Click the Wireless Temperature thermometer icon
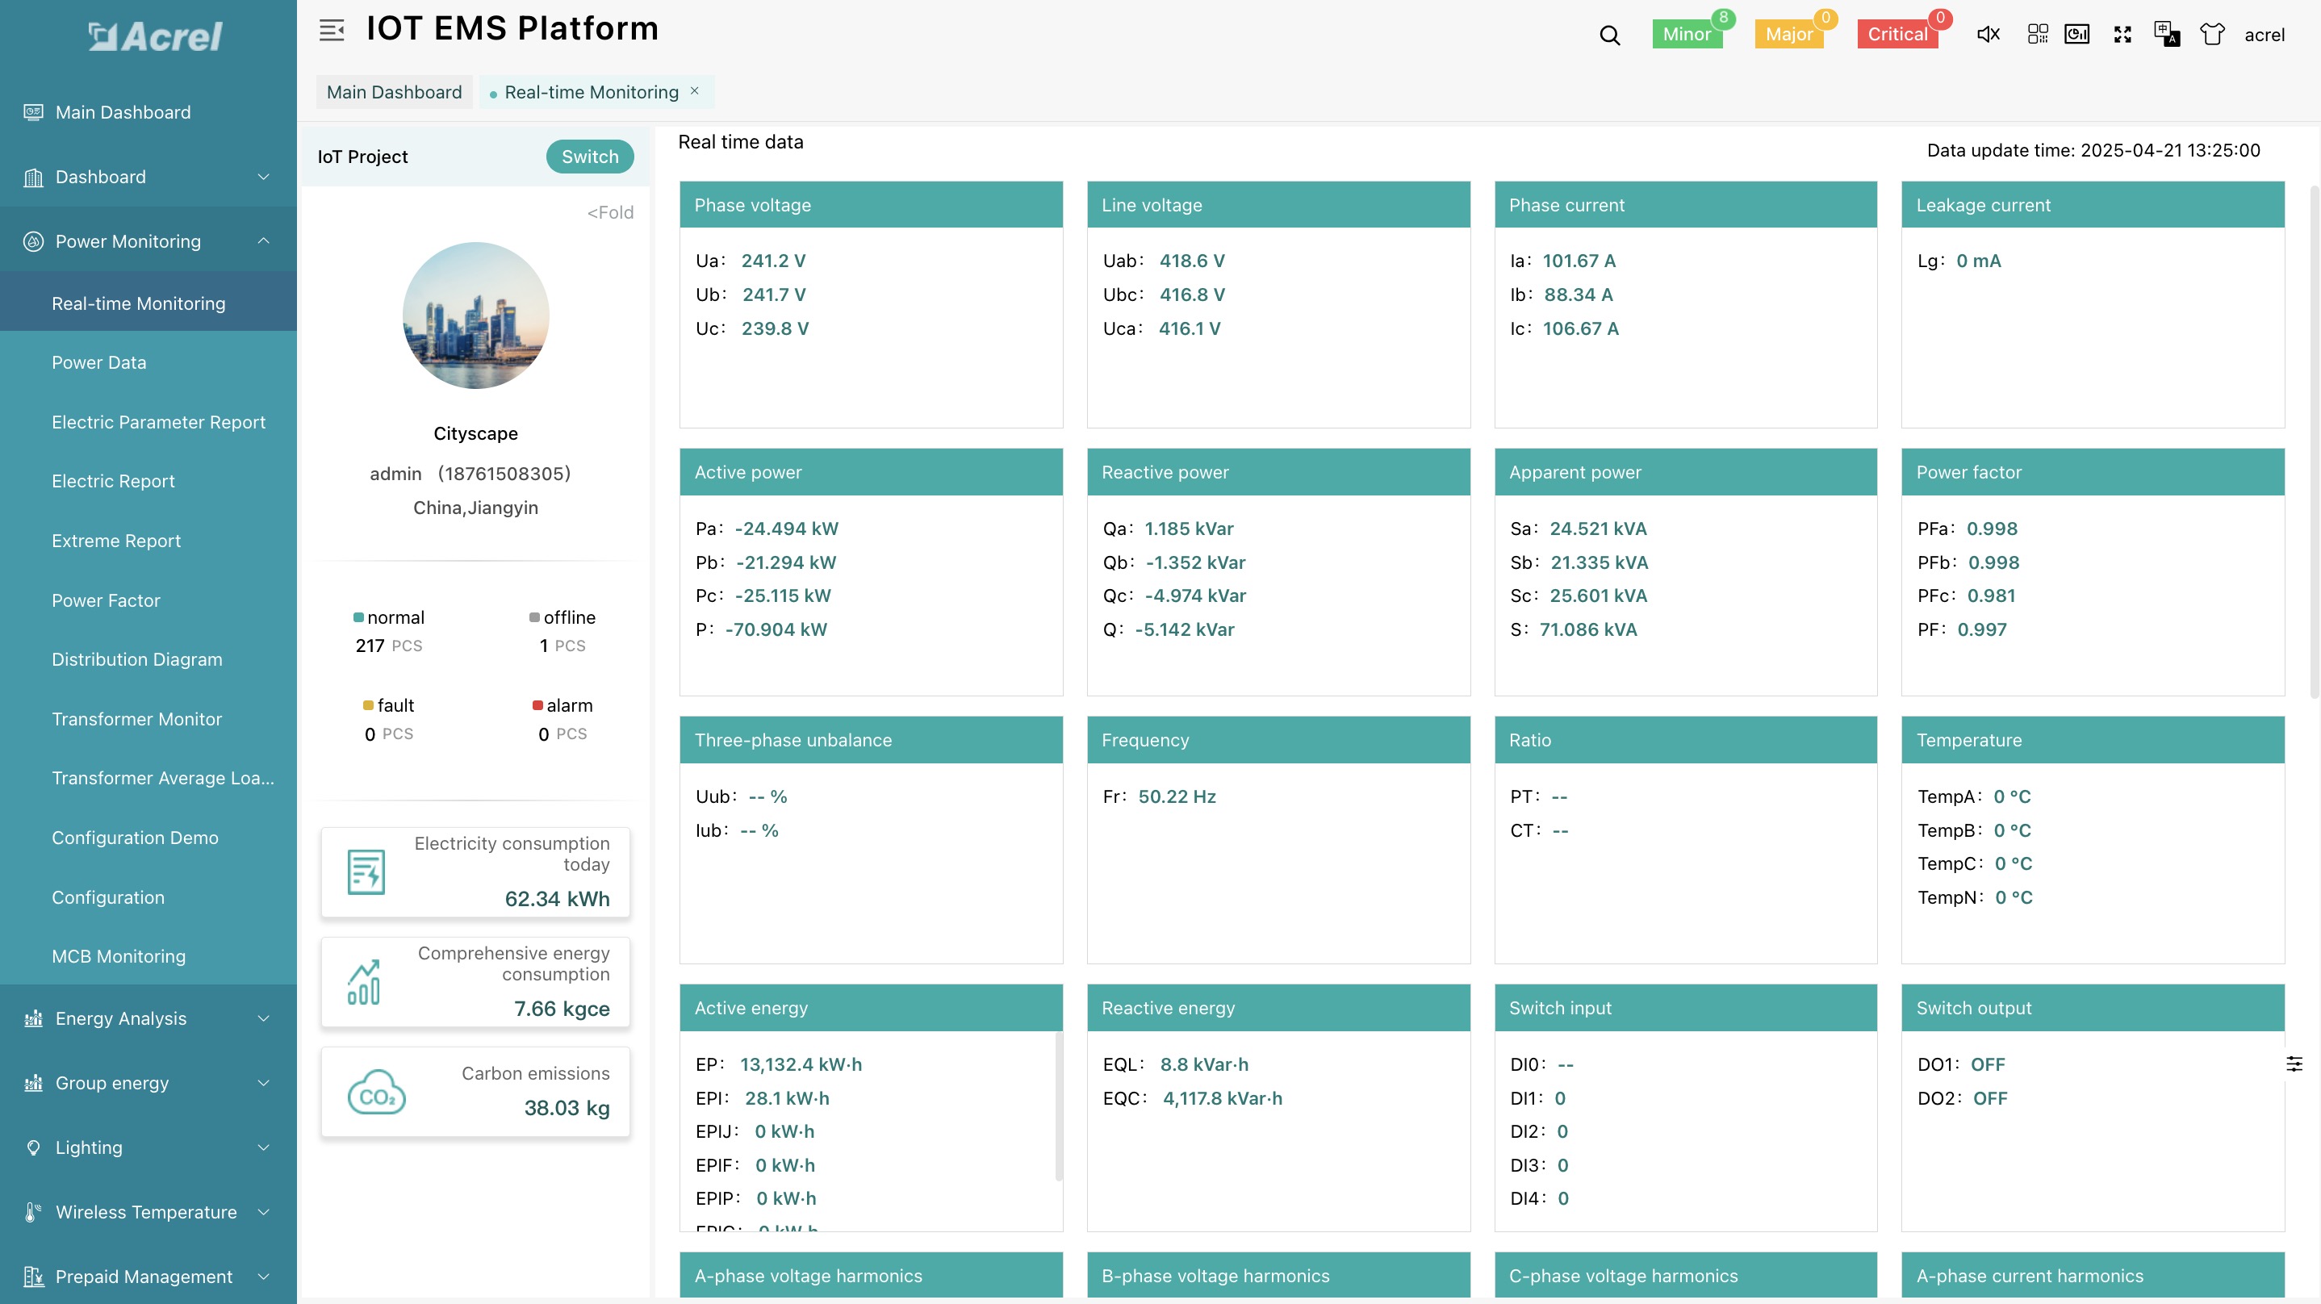 [x=33, y=1212]
